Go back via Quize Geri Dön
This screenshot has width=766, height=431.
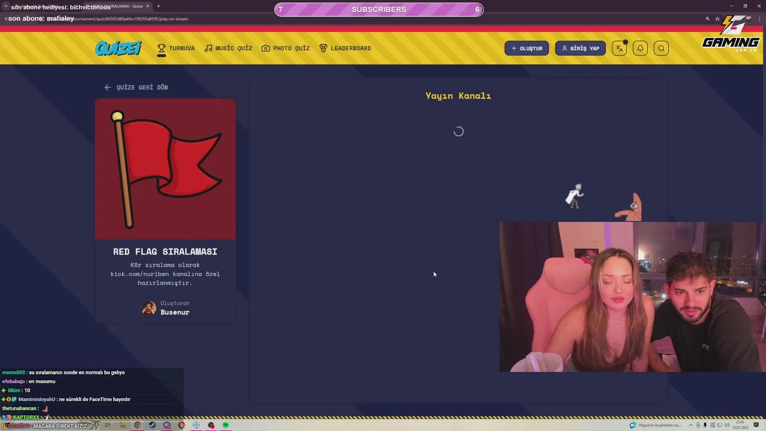pos(136,87)
